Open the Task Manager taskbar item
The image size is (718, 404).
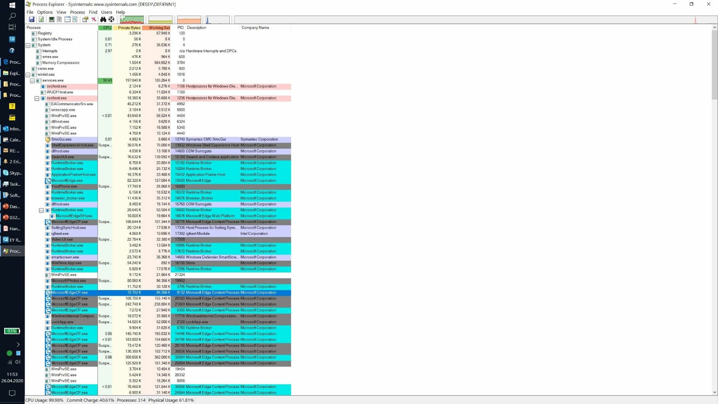[x=12, y=184]
